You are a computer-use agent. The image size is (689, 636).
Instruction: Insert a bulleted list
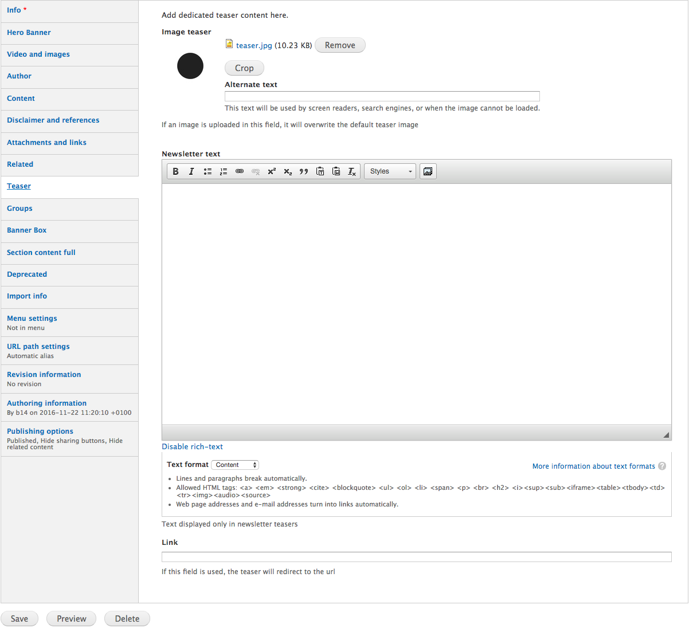click(208, 171)
